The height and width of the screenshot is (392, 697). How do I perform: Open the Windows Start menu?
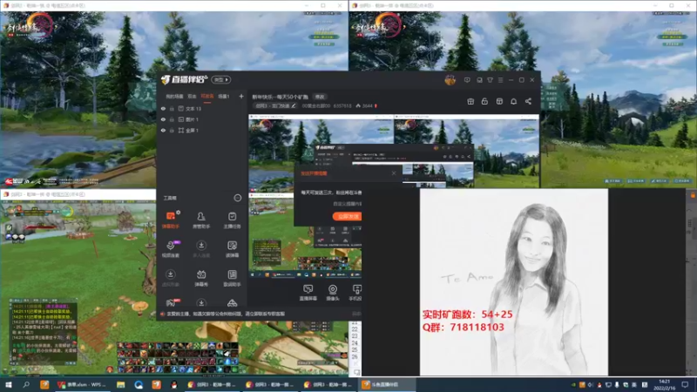[x=8, y=384]
